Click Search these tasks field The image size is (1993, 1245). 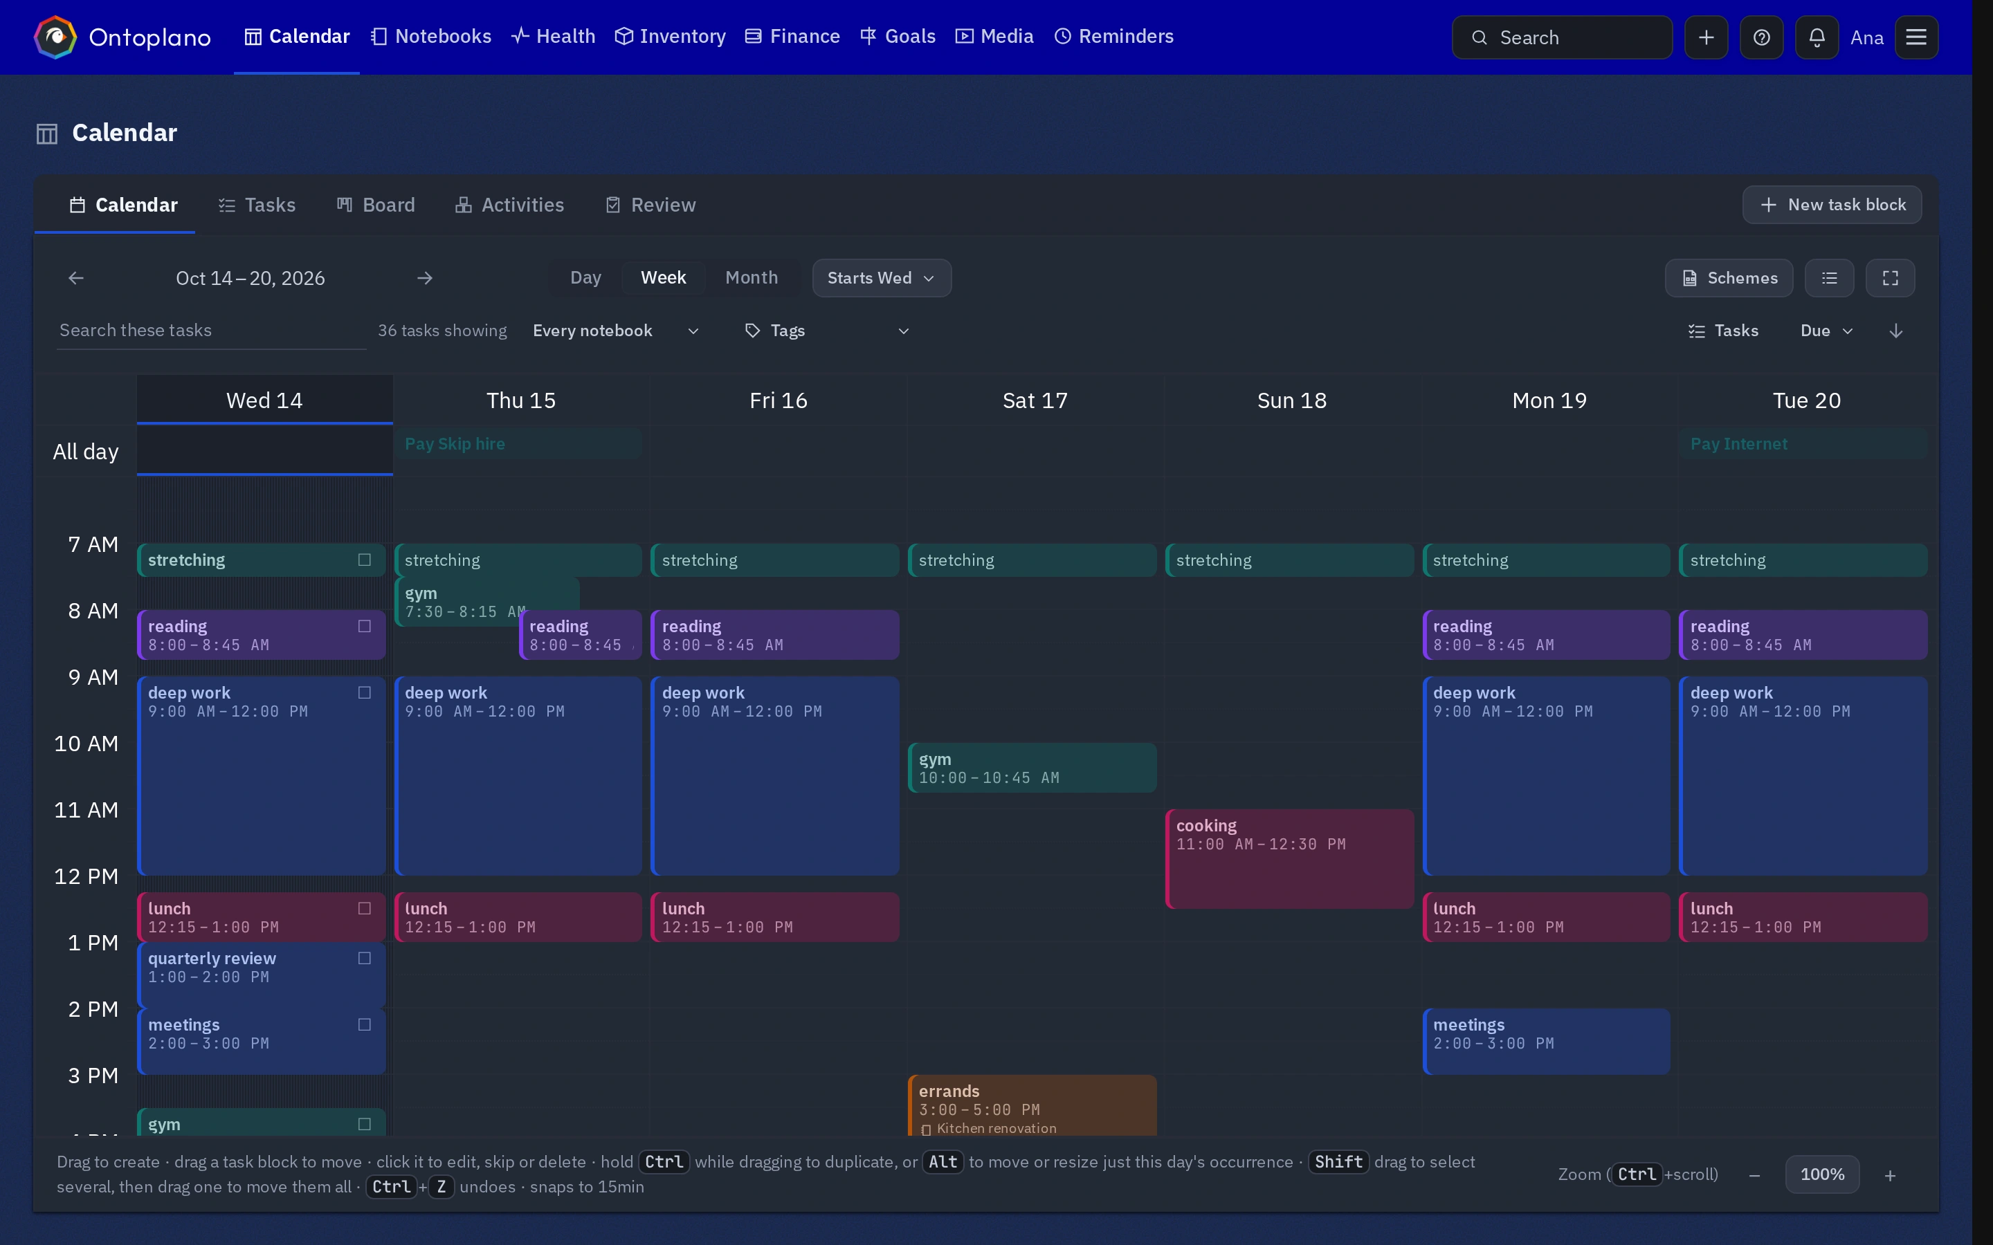point(211,331)
